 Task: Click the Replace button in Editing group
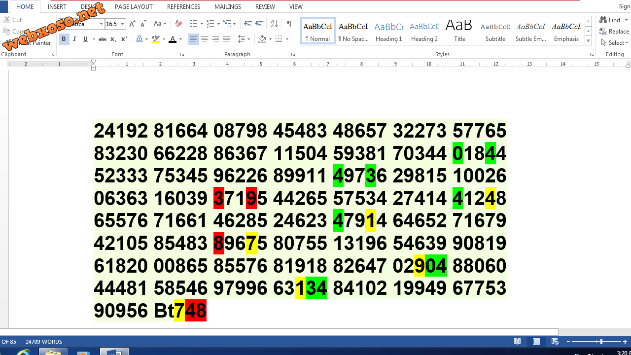614,31
